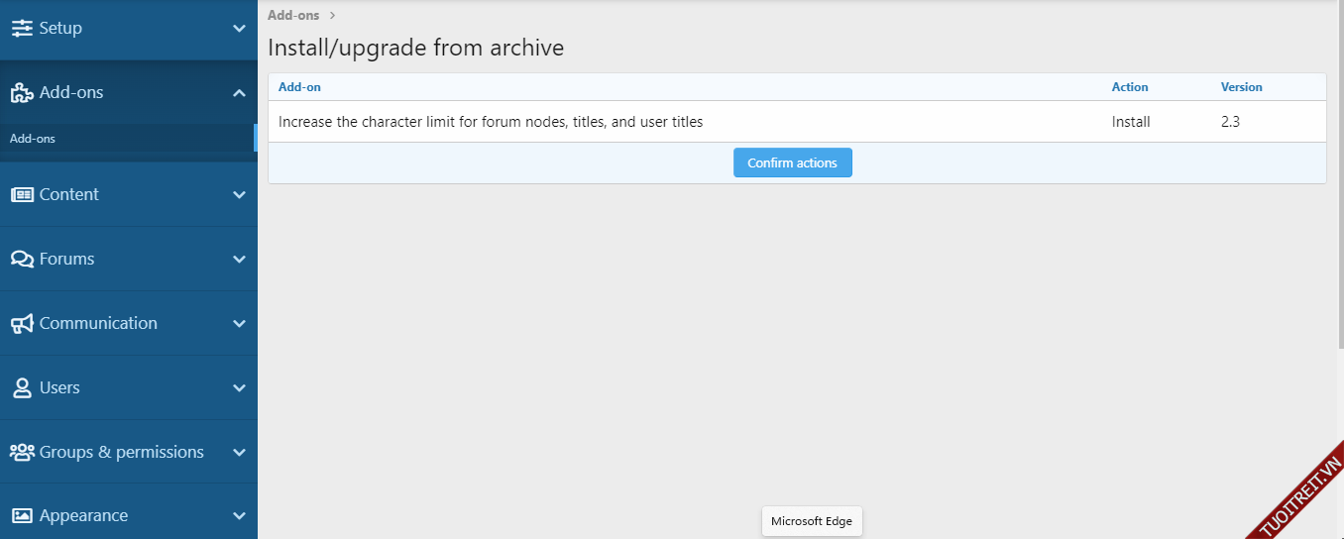Open the Groups & permissions menu label
This screenshot has width=1344, height=539.
tap(121, 453)
